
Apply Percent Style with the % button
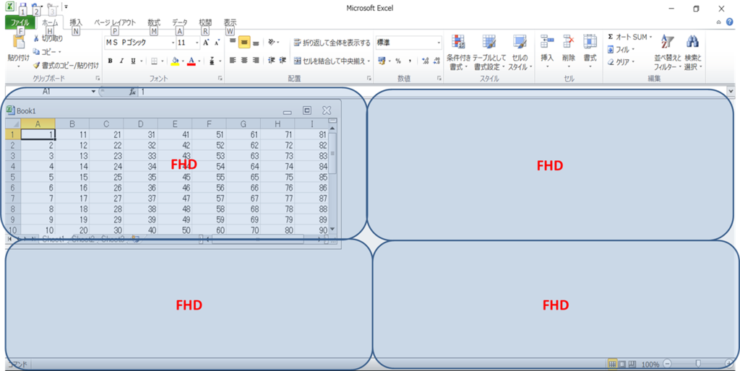pyautogui.click(x=398, y=61)
